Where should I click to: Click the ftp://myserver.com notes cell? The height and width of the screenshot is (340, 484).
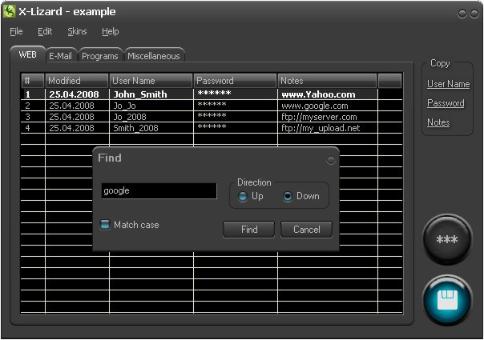(328, 117)
